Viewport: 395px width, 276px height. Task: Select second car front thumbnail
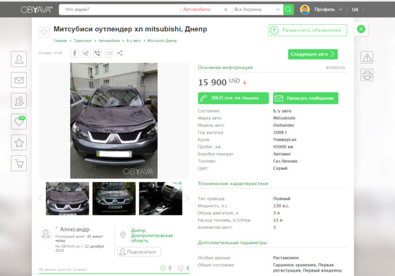[x=114, y=198]
